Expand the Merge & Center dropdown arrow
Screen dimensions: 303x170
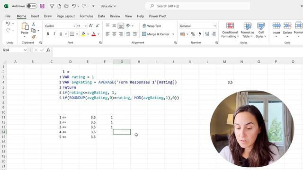tap(173, 34)
